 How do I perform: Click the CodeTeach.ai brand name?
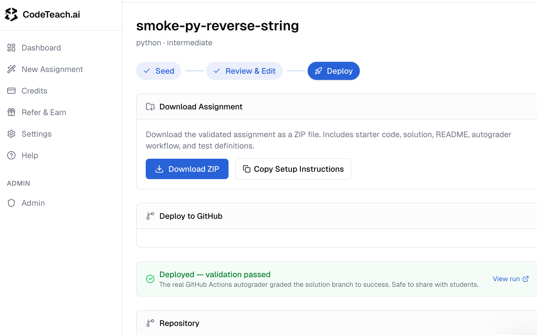(51, 14)
